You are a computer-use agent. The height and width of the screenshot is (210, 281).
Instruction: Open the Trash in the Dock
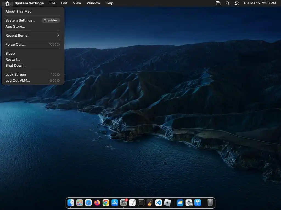[x=210, y=203]
